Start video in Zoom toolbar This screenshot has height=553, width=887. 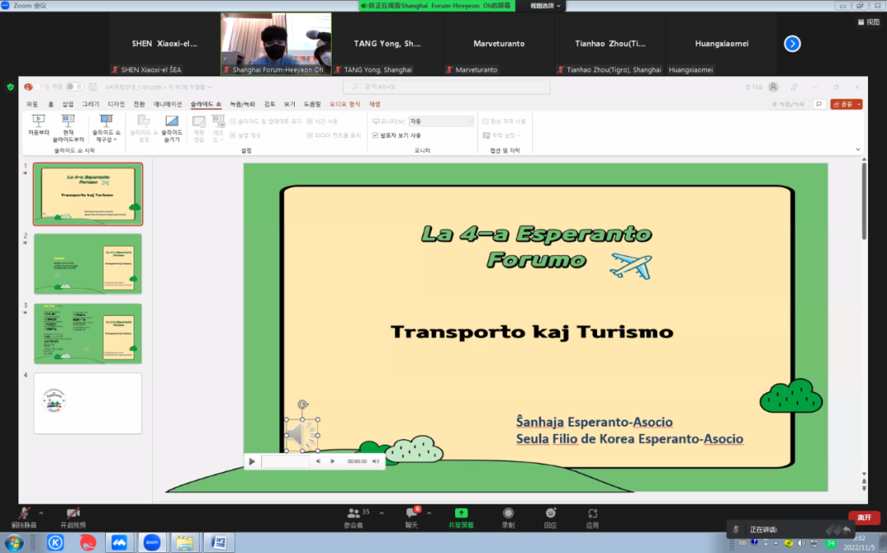coord(73,517)
